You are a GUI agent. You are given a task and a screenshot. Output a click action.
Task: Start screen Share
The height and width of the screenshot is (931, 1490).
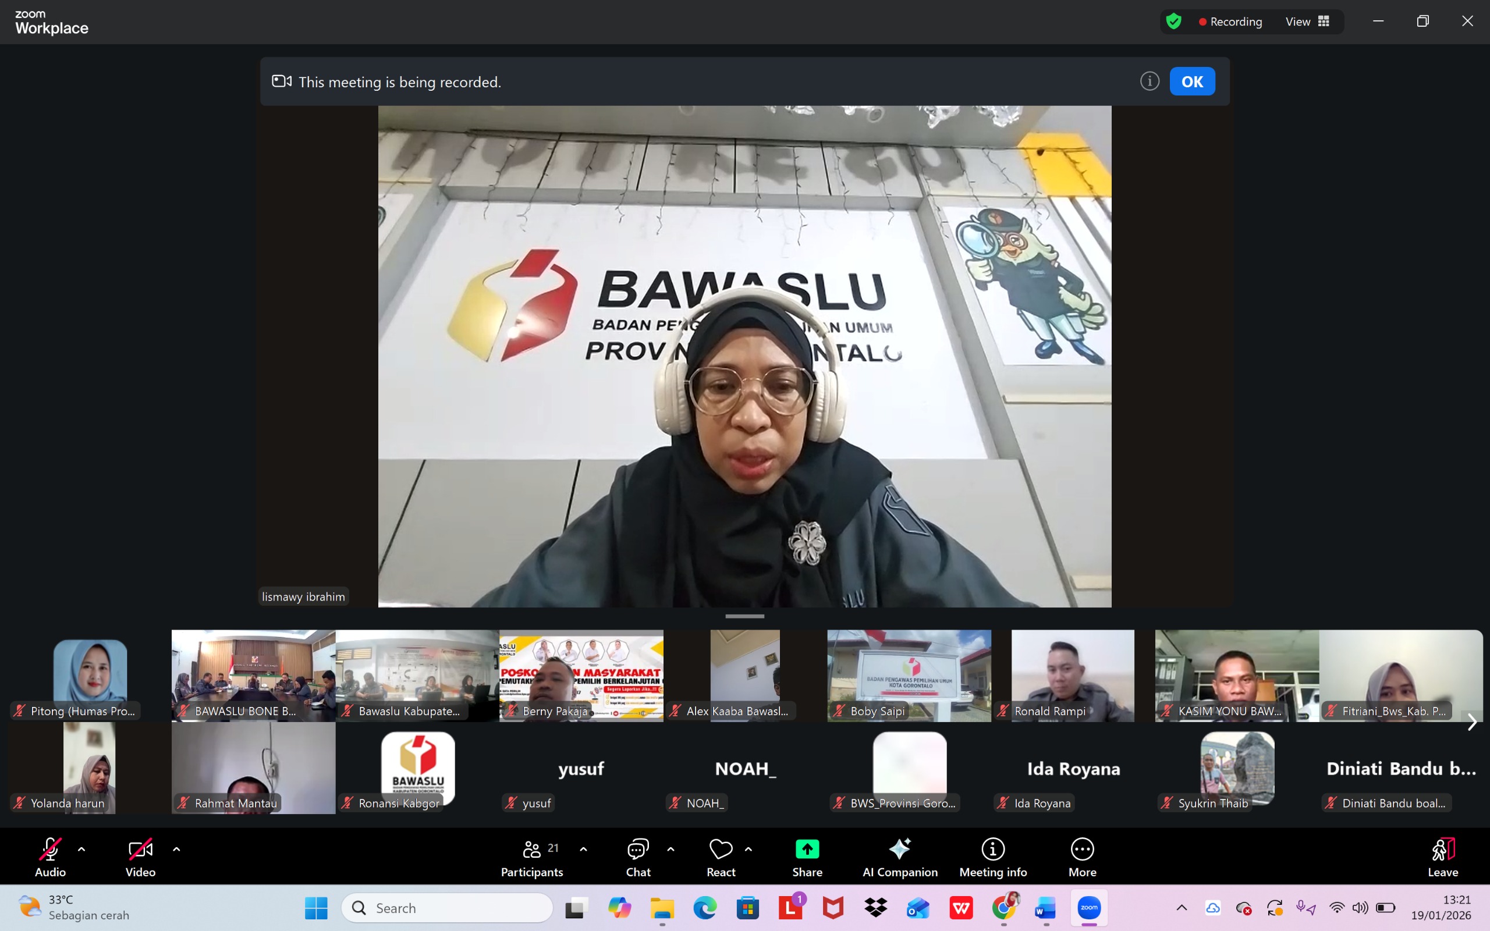[807, 856]
